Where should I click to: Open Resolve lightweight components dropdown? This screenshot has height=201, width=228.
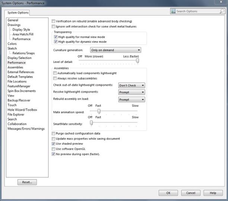(x=132, y=92)
